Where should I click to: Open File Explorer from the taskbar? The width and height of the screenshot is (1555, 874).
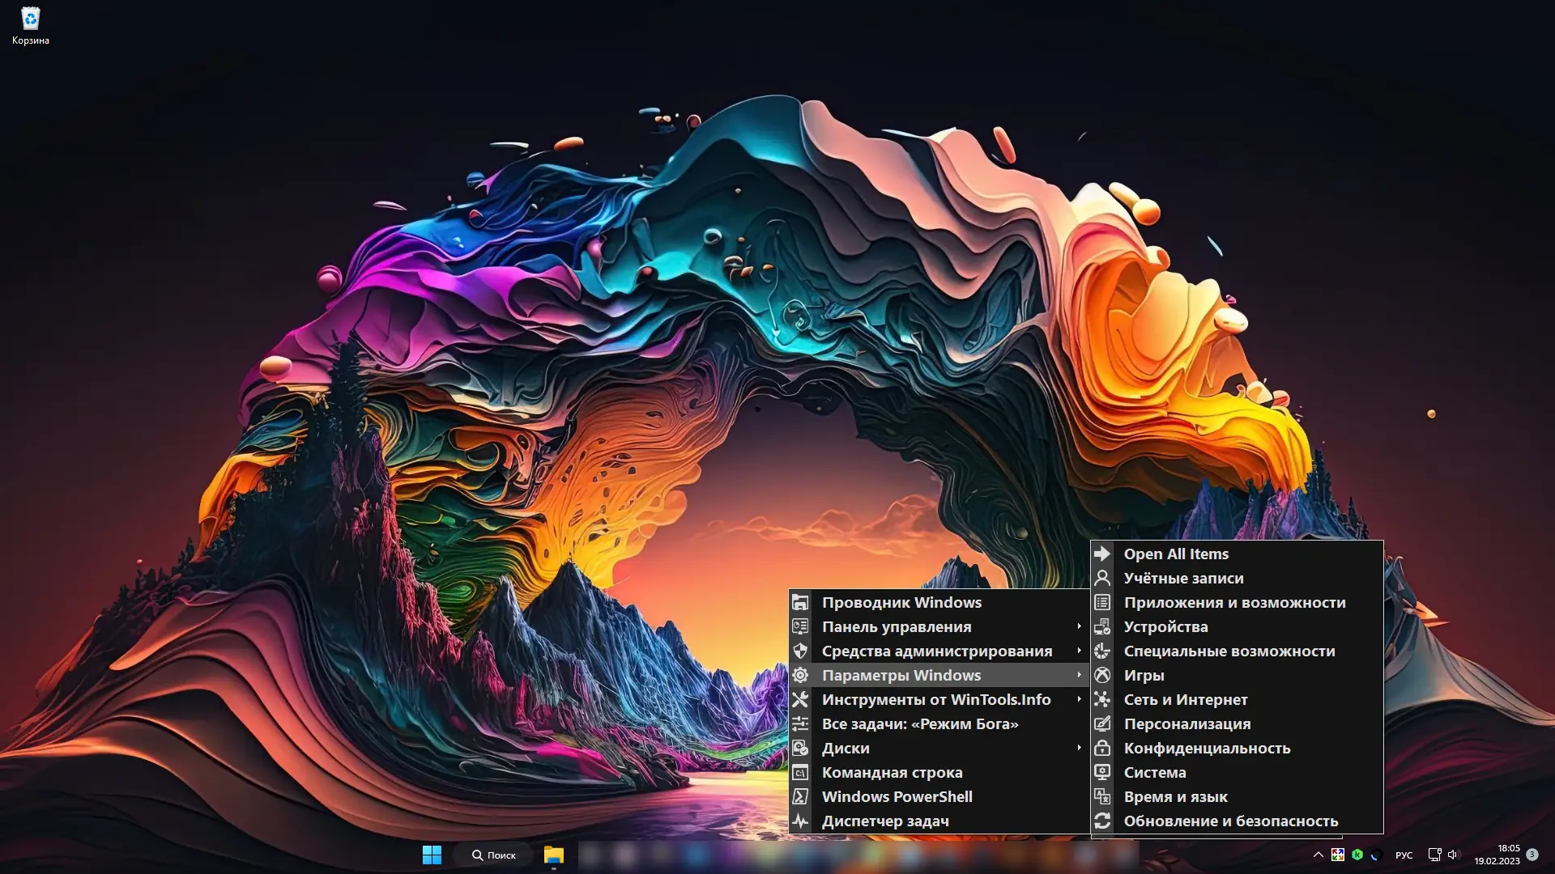click(553, 855)
